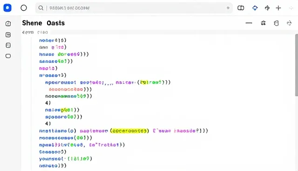
Task: Click the code line beginning 'nnottaone'
Action: (x=123, y=131)
